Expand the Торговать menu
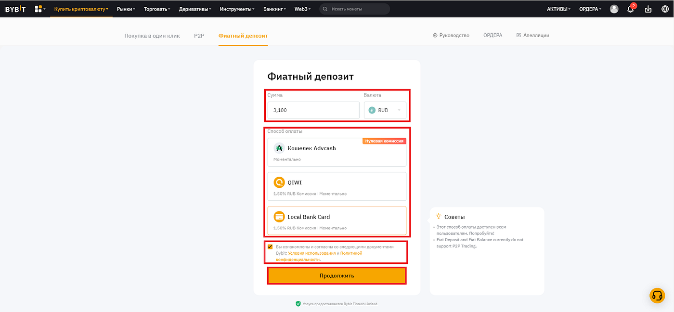This screenshot has height=312, width=674. (x=157, y=9)
